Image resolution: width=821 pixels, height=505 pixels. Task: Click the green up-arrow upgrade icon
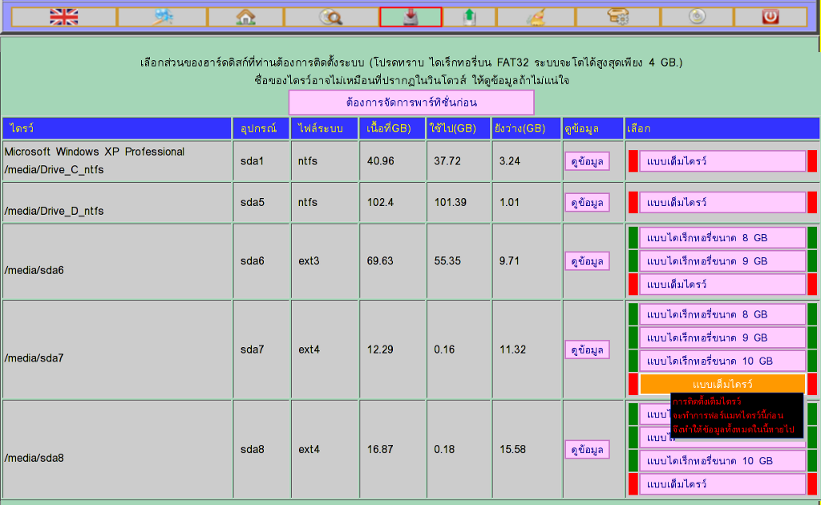point(469,17)
